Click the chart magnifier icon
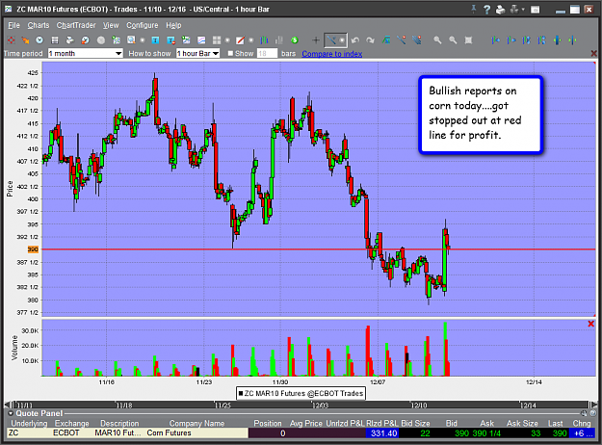The image size is (602, 445). coord(131,39)
